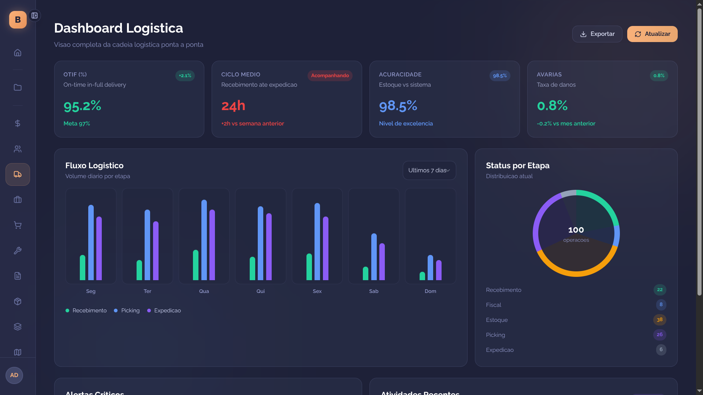
Task: Click the Acompanhando badge
Action: [330, 76]
